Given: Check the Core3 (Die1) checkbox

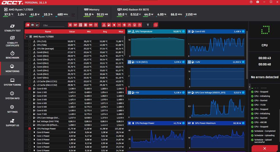Looking at the screenshot, I should click(29, 63).
